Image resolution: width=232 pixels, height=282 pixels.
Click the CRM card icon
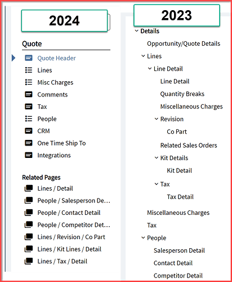(29, 131)
